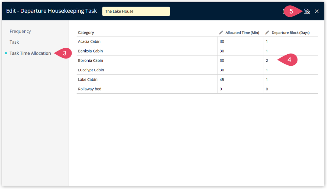Image resolution: width=327 pixels, height=189 pixels.
Task: Click the Category column header
Action: (86, 33)
